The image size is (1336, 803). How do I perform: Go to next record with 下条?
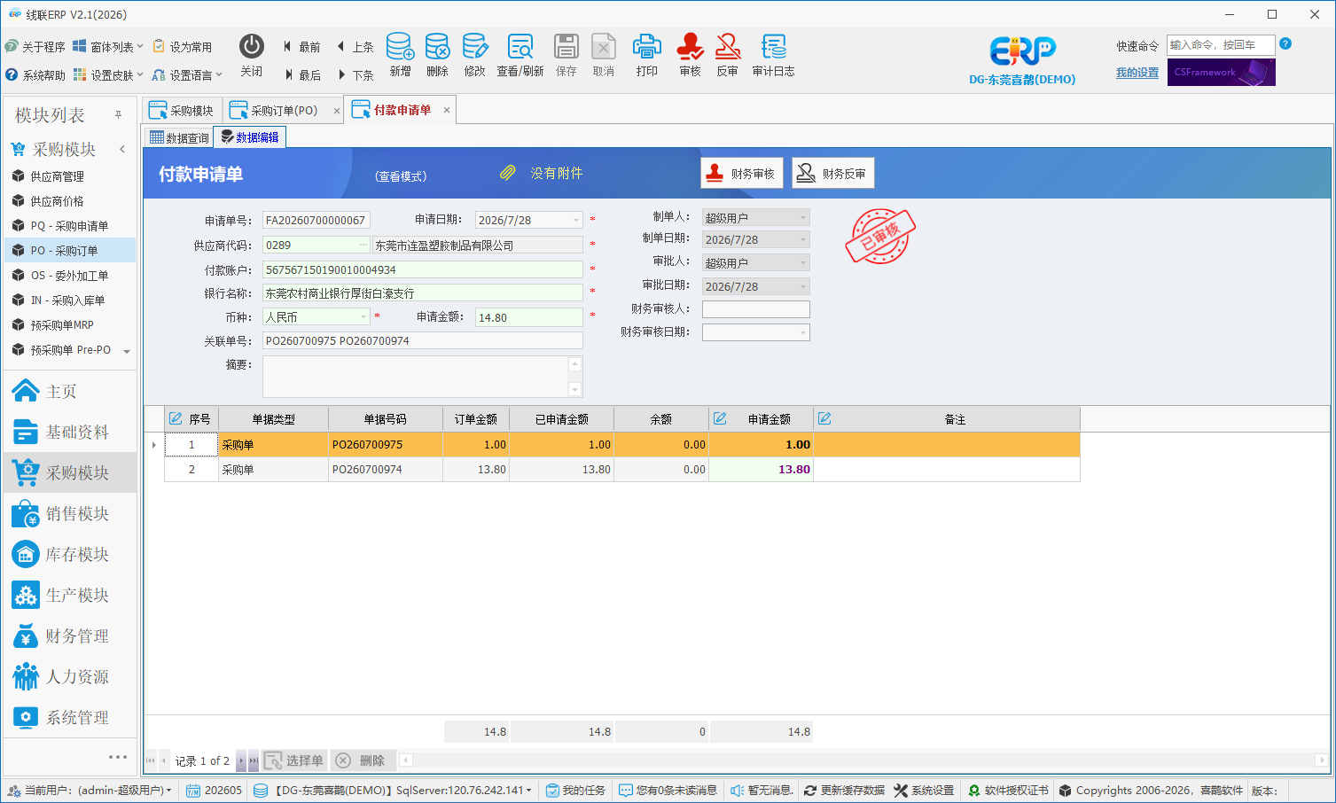coord(355,75)
